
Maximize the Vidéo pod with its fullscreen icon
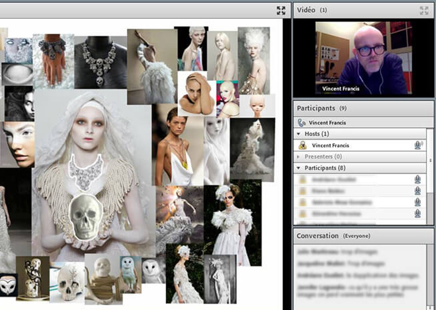(x=424, y=11)
